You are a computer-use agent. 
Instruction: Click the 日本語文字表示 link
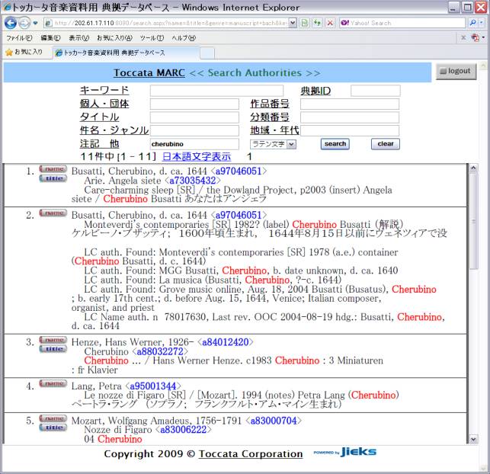(x=197, y=156)
